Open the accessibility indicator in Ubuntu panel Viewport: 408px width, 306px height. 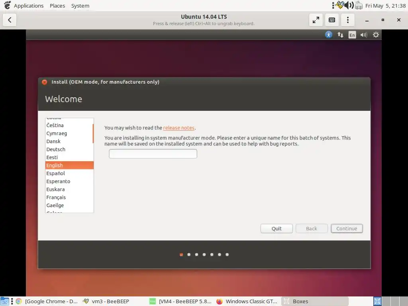click(x=329, y=35)
